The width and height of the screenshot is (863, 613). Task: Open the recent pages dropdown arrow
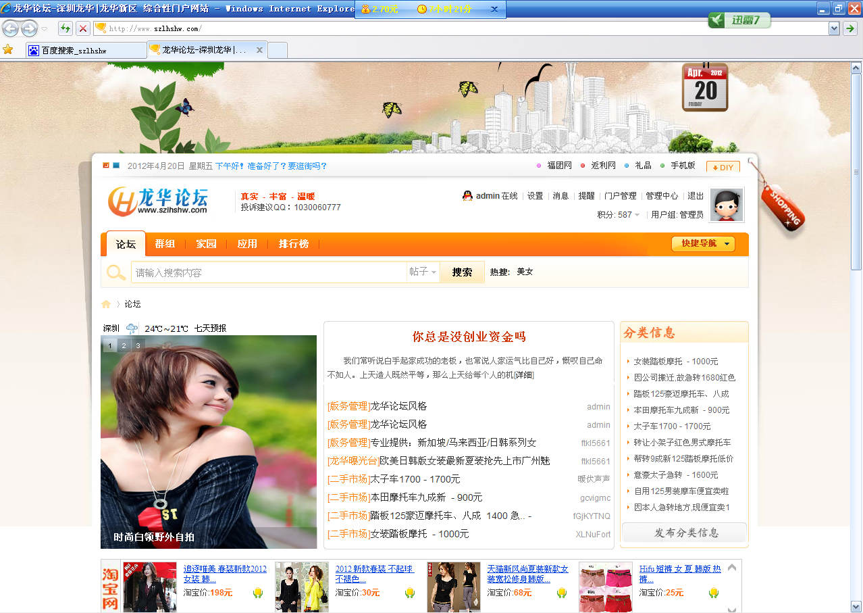click(45, 29)
